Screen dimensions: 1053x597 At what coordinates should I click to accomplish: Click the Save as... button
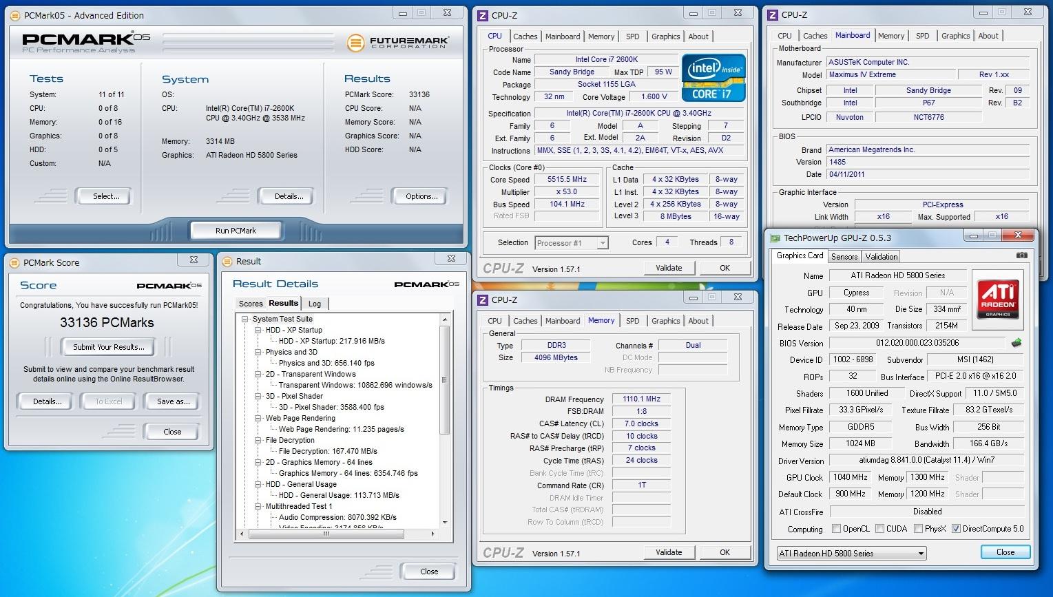coord(173,401)
